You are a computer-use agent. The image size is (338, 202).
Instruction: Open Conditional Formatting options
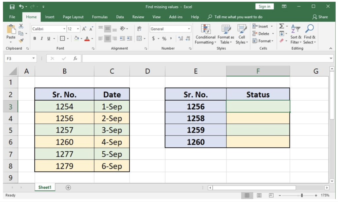point(205,35)
